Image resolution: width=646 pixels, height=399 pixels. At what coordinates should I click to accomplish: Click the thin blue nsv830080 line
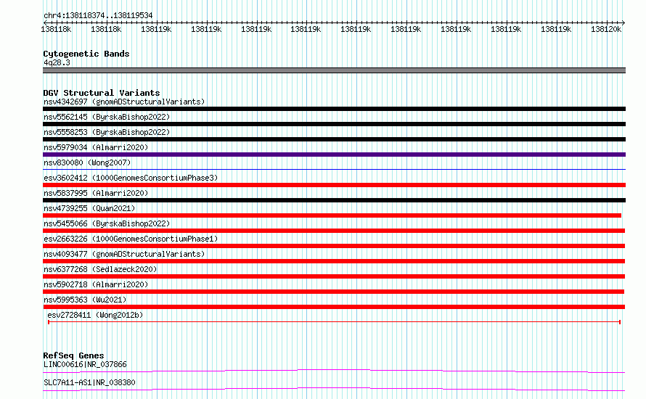coord(334,169)
